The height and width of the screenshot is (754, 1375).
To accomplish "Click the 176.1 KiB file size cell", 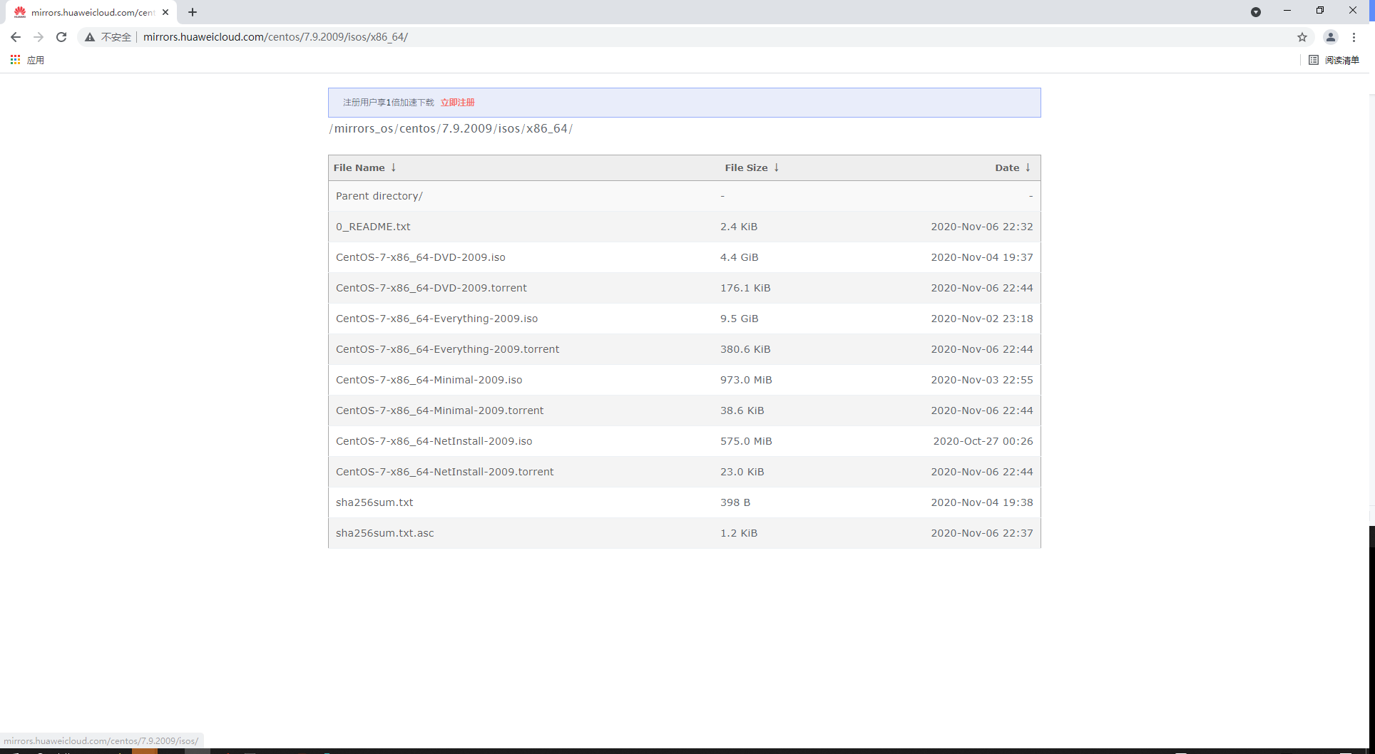I will click(745, 288).
